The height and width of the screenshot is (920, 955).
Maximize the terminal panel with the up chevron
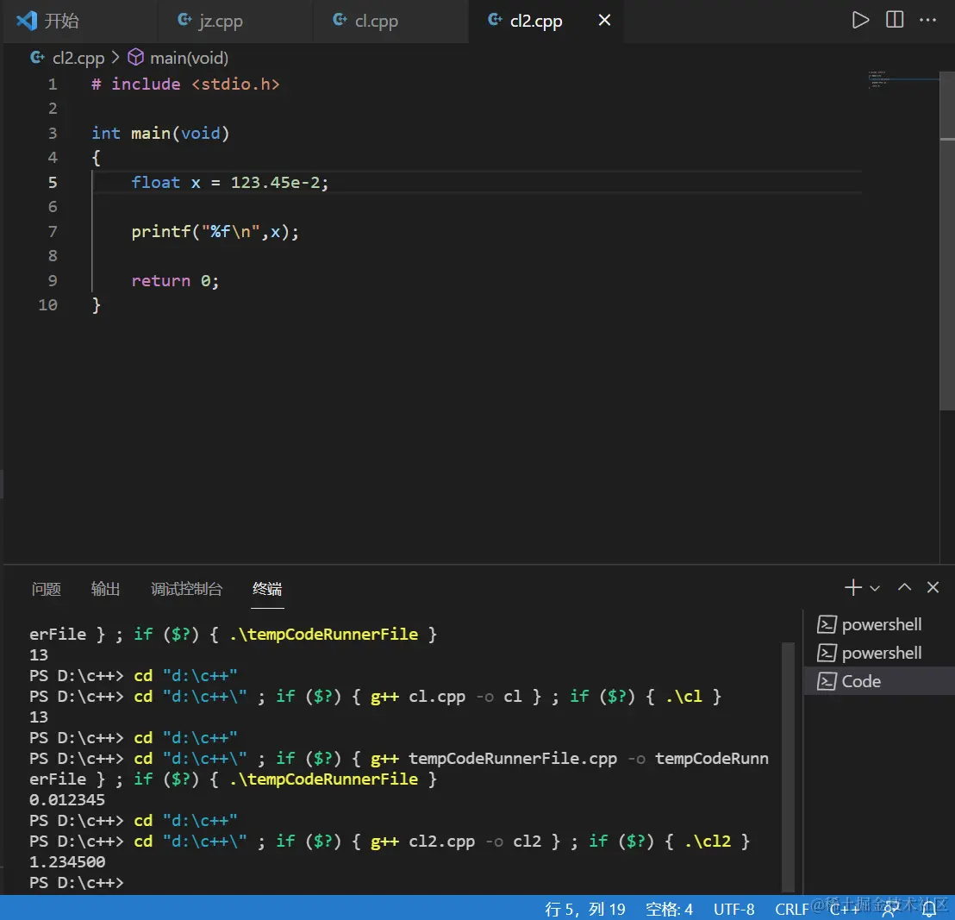(904, 587)
